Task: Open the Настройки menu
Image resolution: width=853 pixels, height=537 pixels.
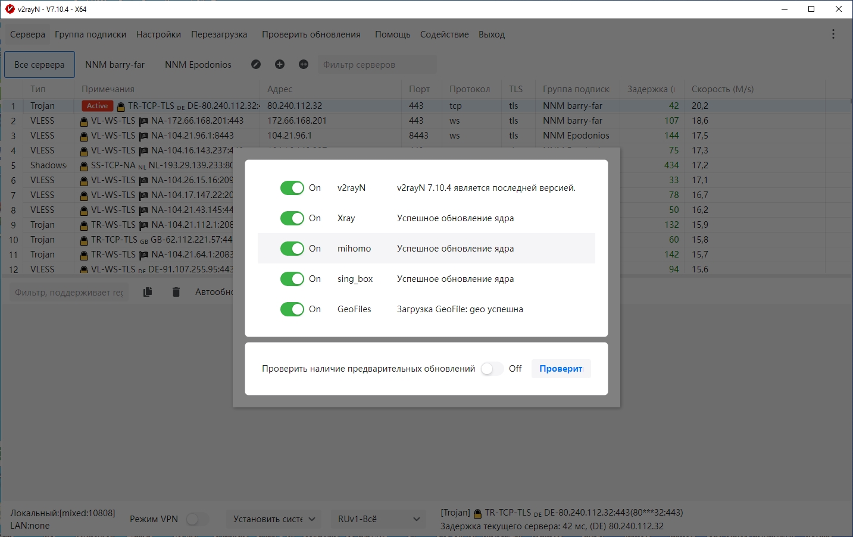Action: click(158, 34)
